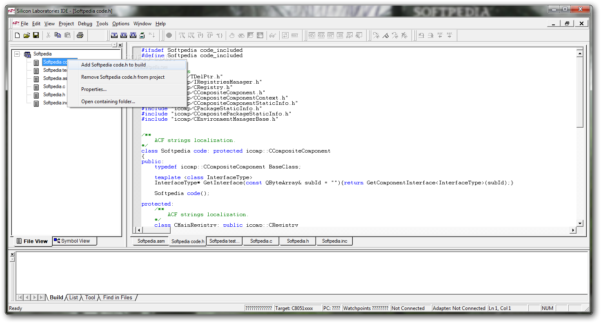Click the Adapter: Not Connected status field
This screenshot has width=601, height=323.
[x=459, y=308]
